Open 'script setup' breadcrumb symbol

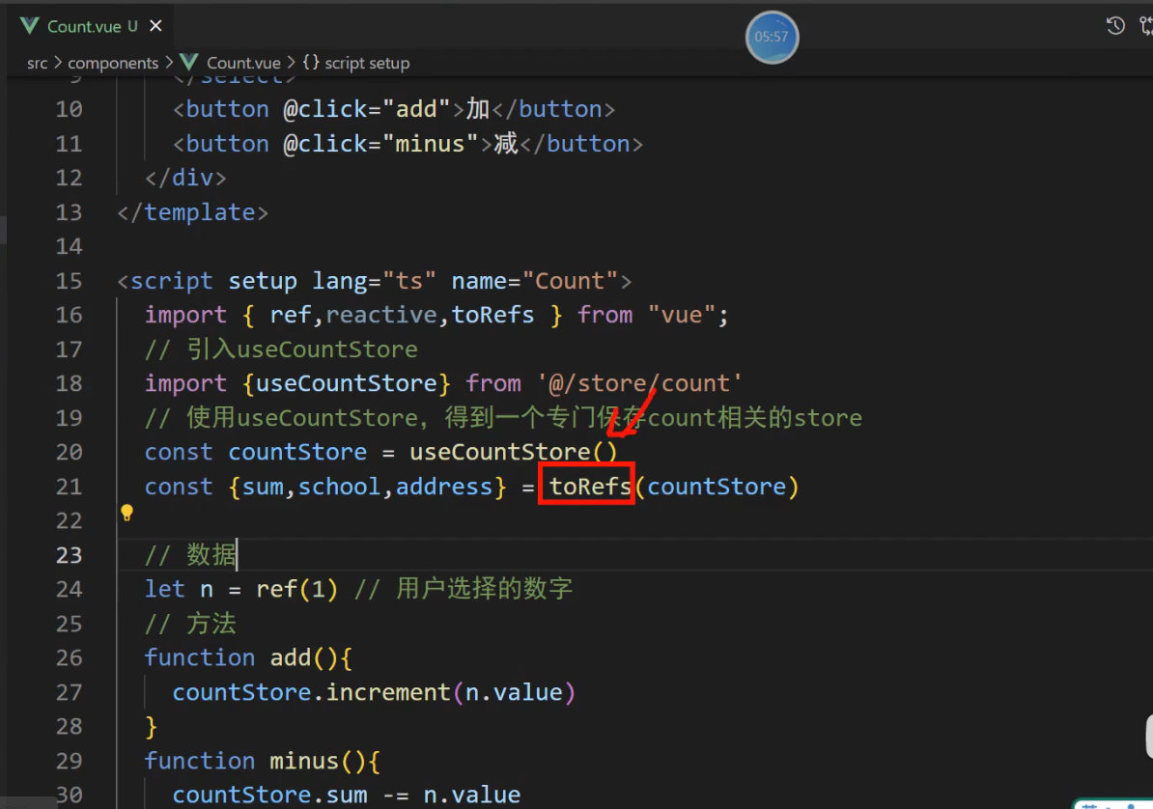pyautogui.click(x=367, y=64)
